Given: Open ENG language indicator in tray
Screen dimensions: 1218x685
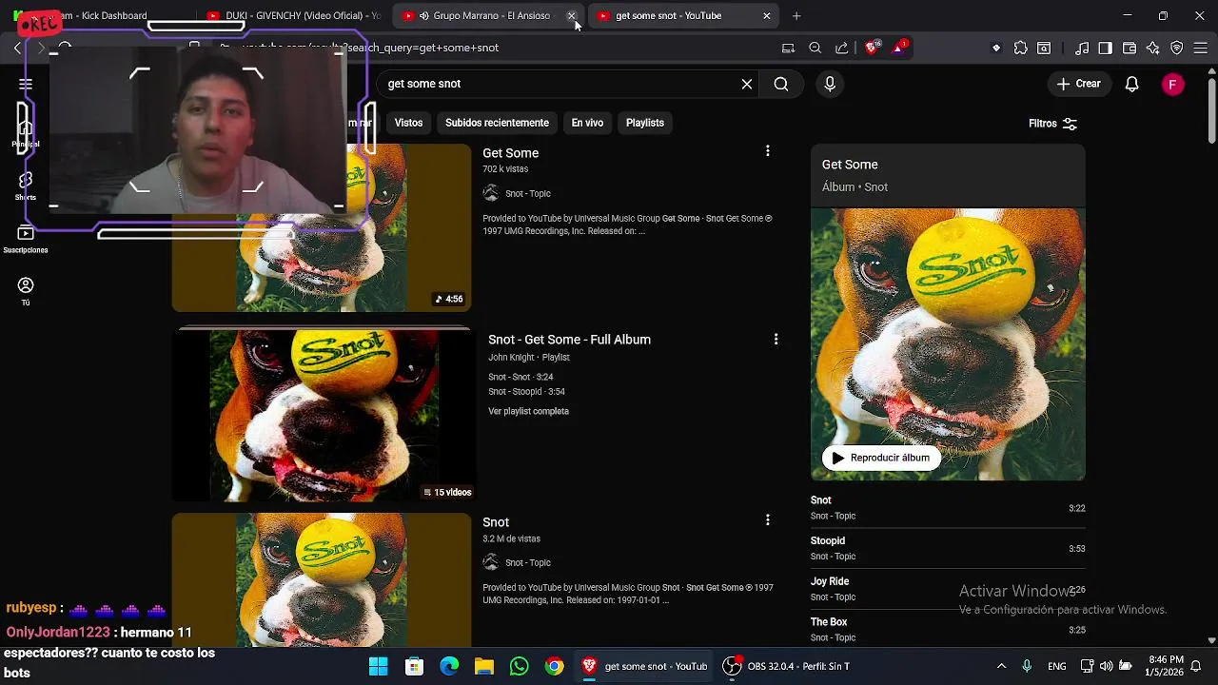Looking at the screenshot, I should coord(1057,666).
